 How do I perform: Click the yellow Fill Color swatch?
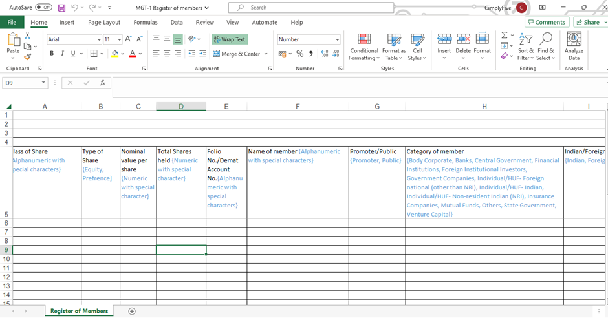[114, 54]
